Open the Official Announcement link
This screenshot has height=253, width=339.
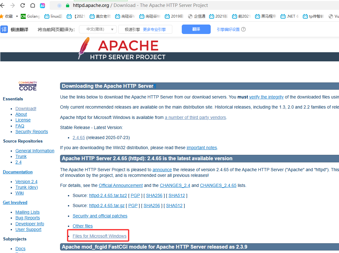coord(121,185)
